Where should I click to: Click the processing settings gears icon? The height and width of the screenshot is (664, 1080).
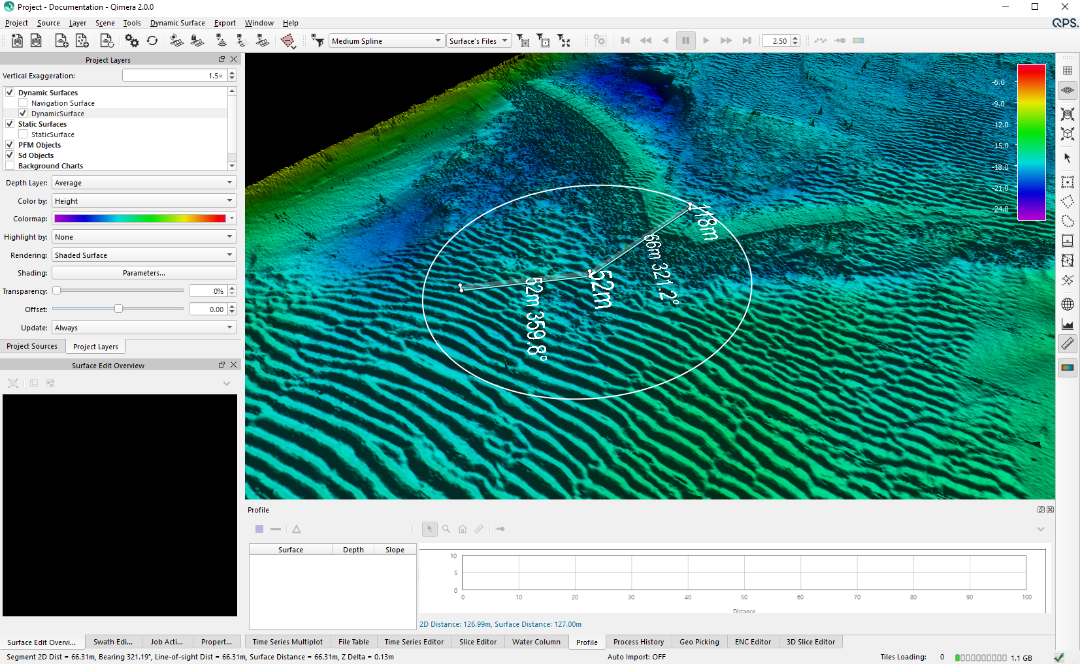click(132, 41)
